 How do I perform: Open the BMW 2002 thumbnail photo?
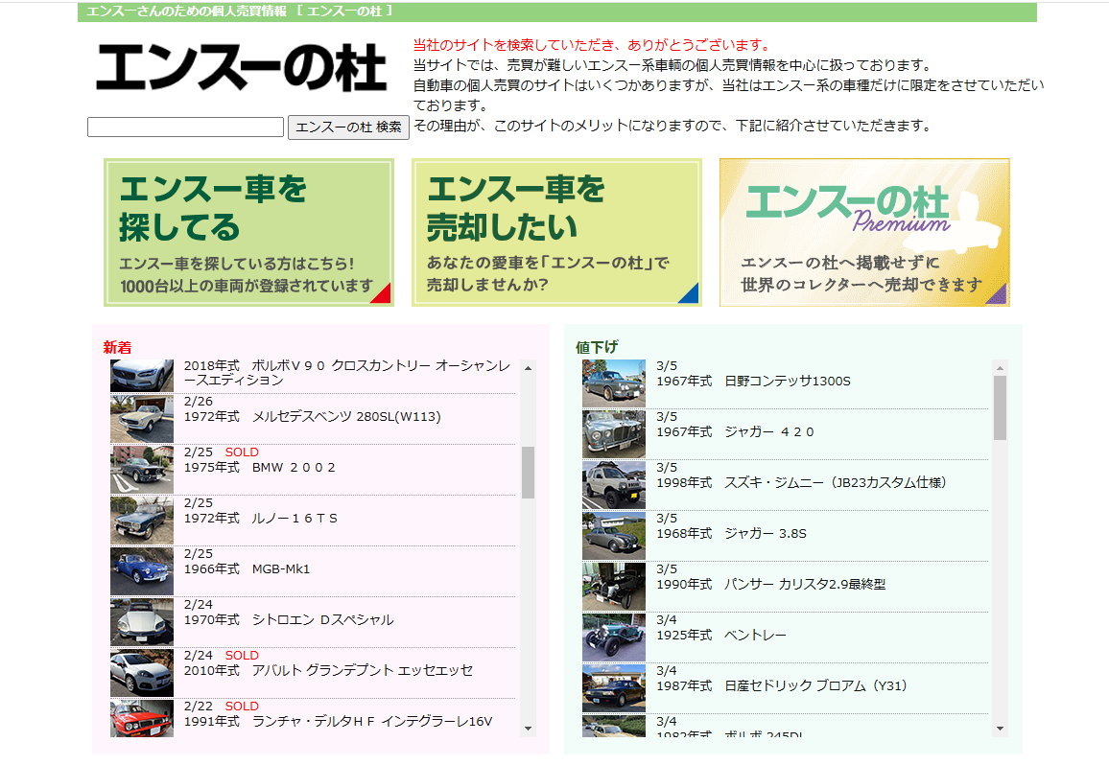tap(141, 470)
